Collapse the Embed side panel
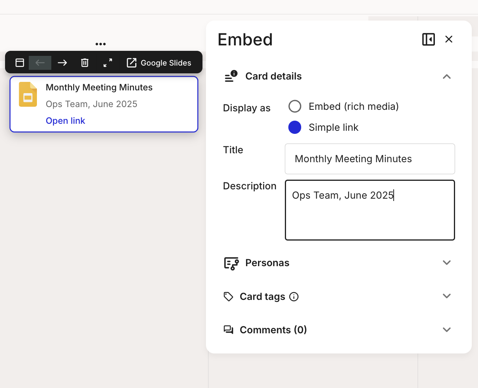The image size is (478, 388). click(428, 39)
